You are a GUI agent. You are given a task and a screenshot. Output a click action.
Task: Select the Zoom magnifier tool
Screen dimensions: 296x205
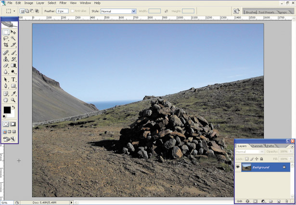13,100
